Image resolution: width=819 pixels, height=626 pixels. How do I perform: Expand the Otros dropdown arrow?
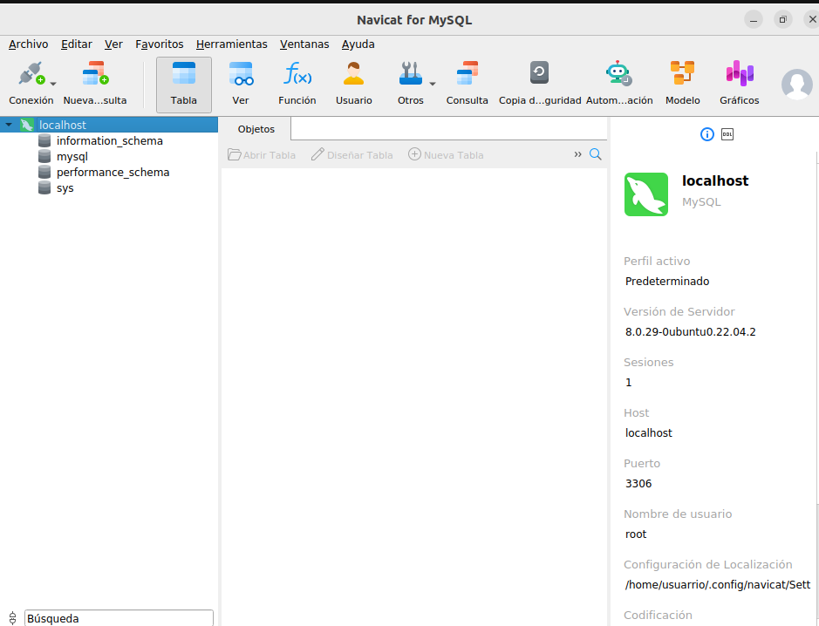click(432, 84)
